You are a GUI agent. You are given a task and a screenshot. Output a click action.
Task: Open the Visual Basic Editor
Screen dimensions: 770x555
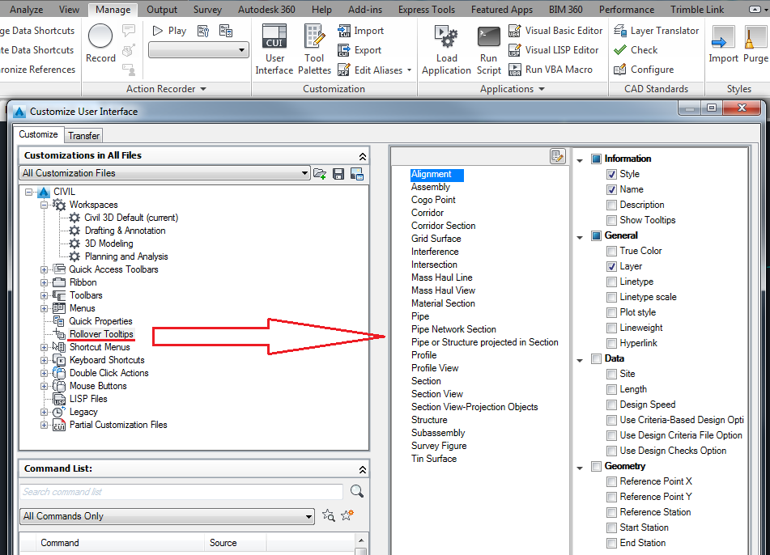tap(555, 31)
